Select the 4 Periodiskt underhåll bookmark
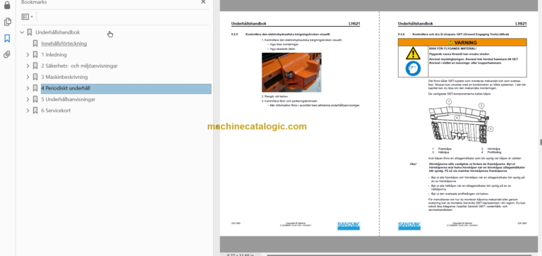The width and height of the screenshot is (542, 256). tap(126, 88)
